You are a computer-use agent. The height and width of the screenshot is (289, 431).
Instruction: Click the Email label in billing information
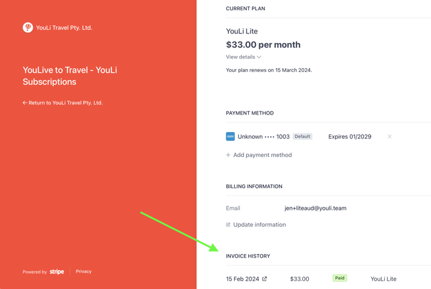233,208
